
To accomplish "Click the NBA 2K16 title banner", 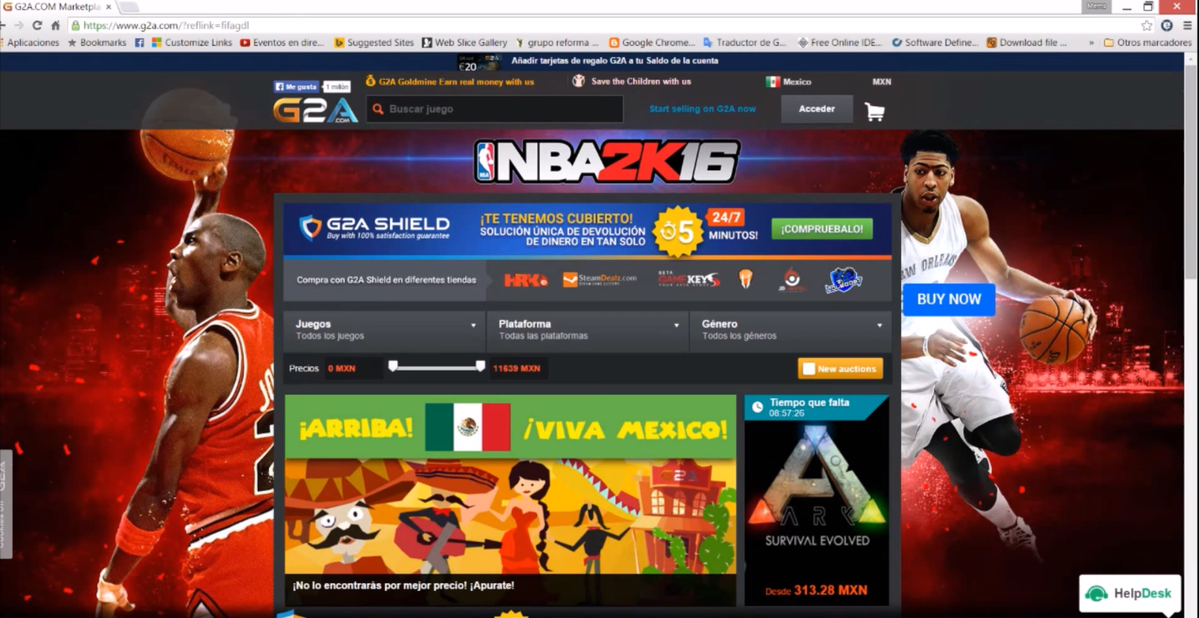I will coord(607,162).
